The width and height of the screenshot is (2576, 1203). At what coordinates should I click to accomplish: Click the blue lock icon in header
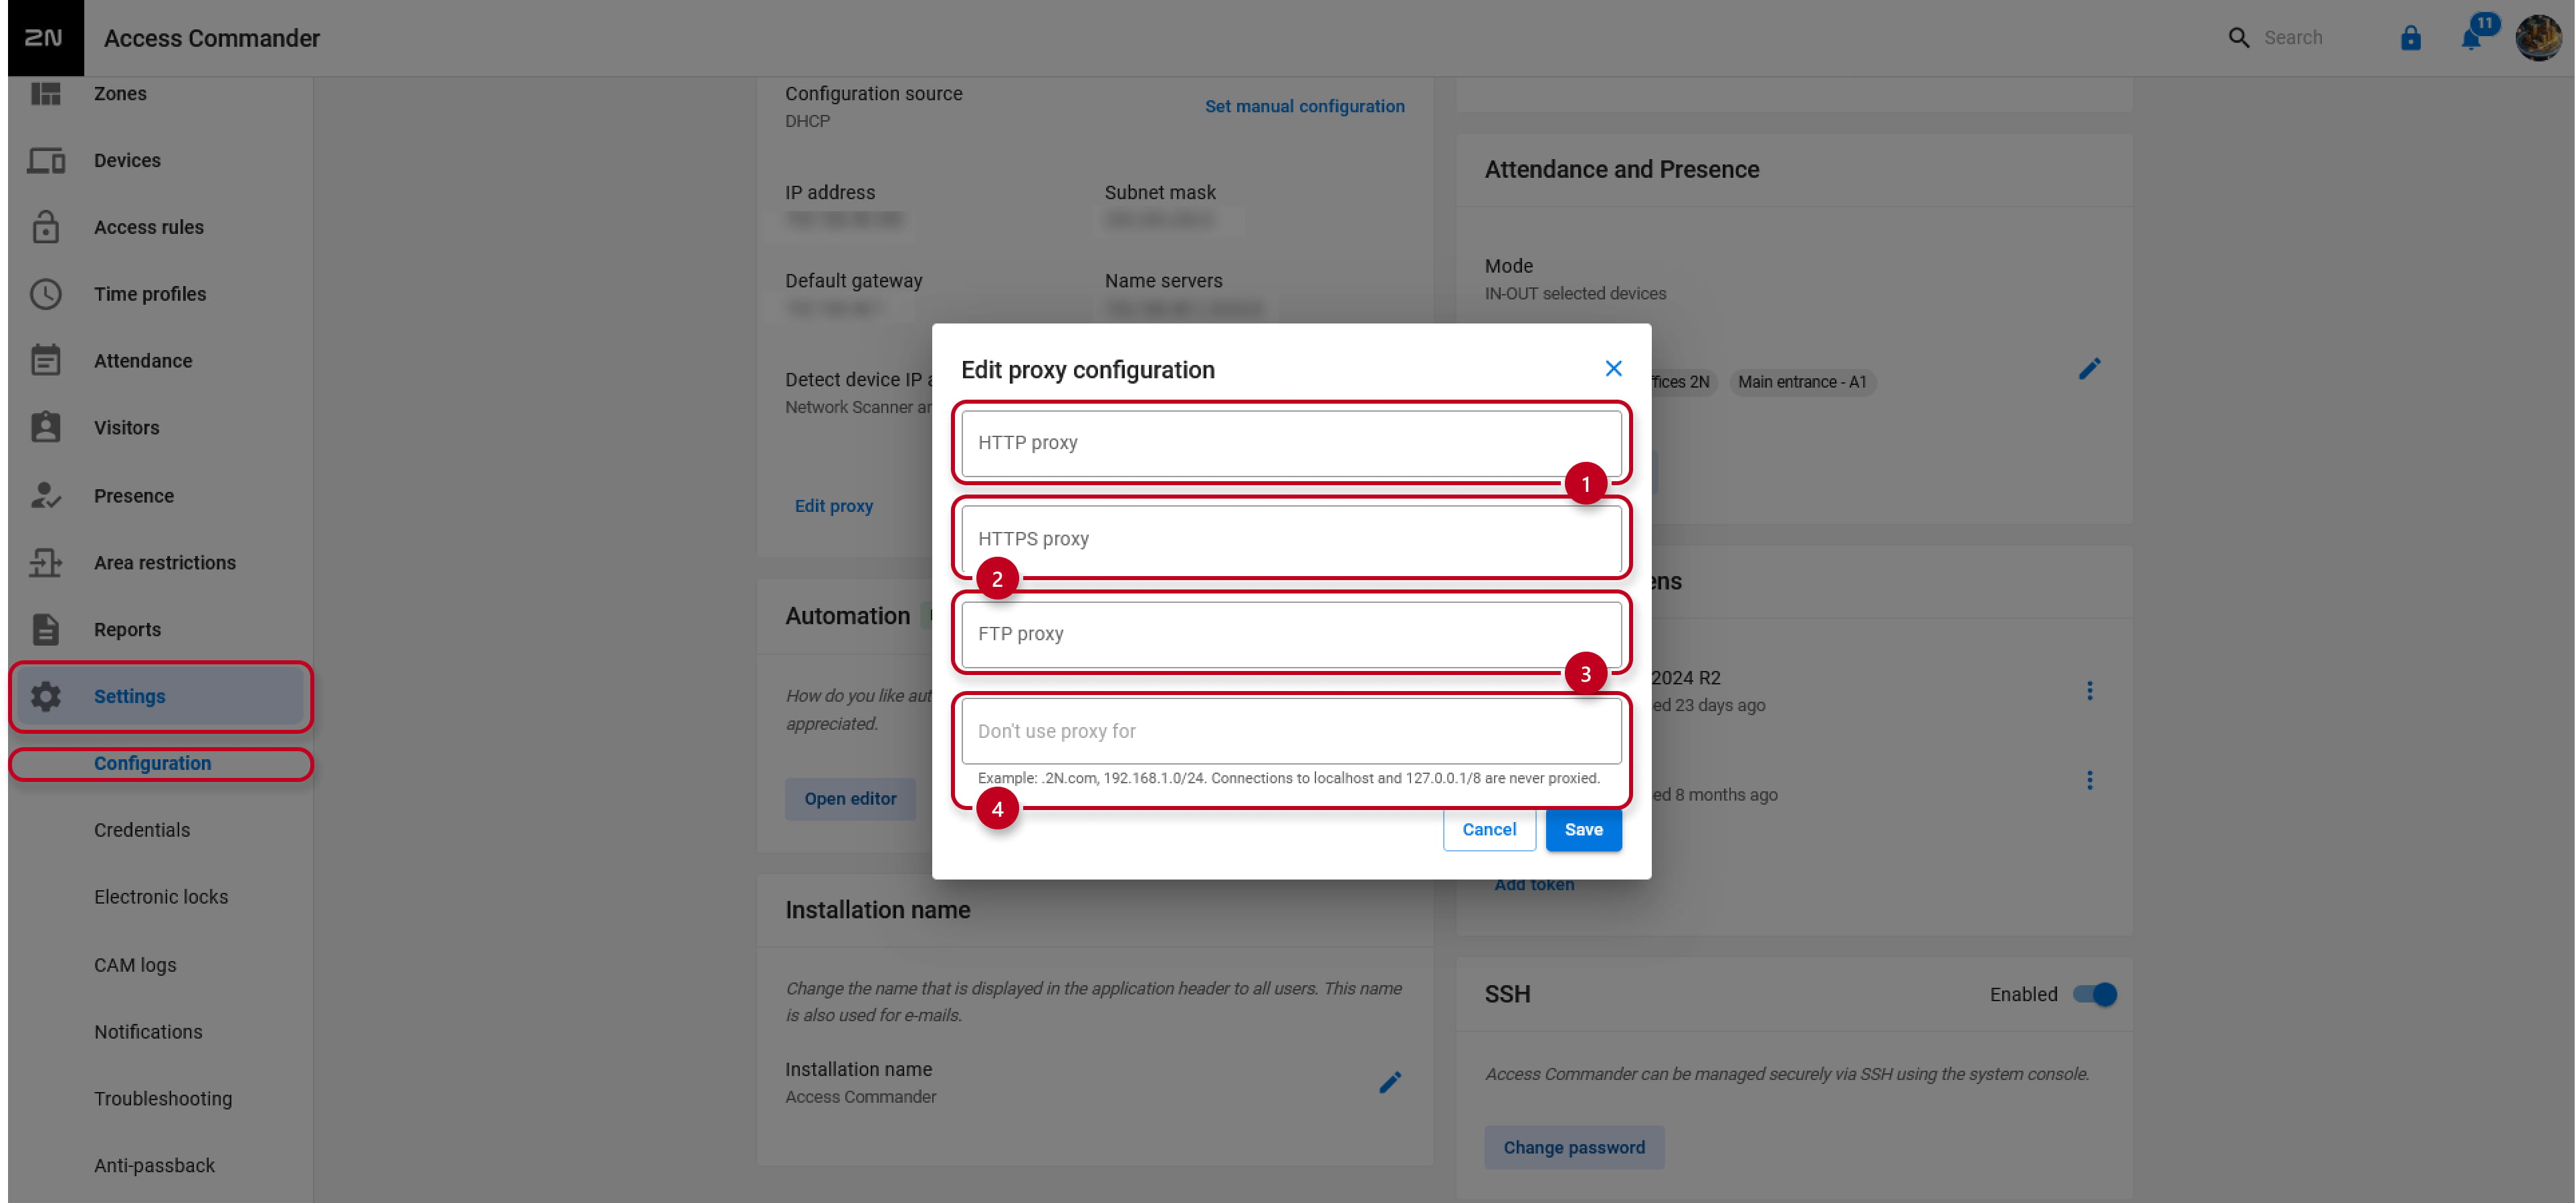[2411, 38]
